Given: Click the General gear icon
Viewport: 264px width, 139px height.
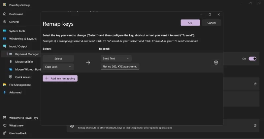Looking at the screenshot, I should 5,22.
